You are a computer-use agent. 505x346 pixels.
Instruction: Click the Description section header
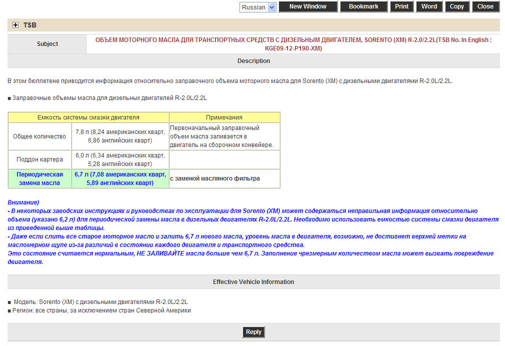(x=253, y=61)
